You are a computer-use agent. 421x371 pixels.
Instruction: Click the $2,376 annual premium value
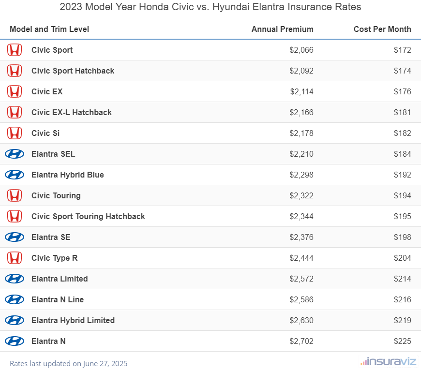[x=301, y=237]
